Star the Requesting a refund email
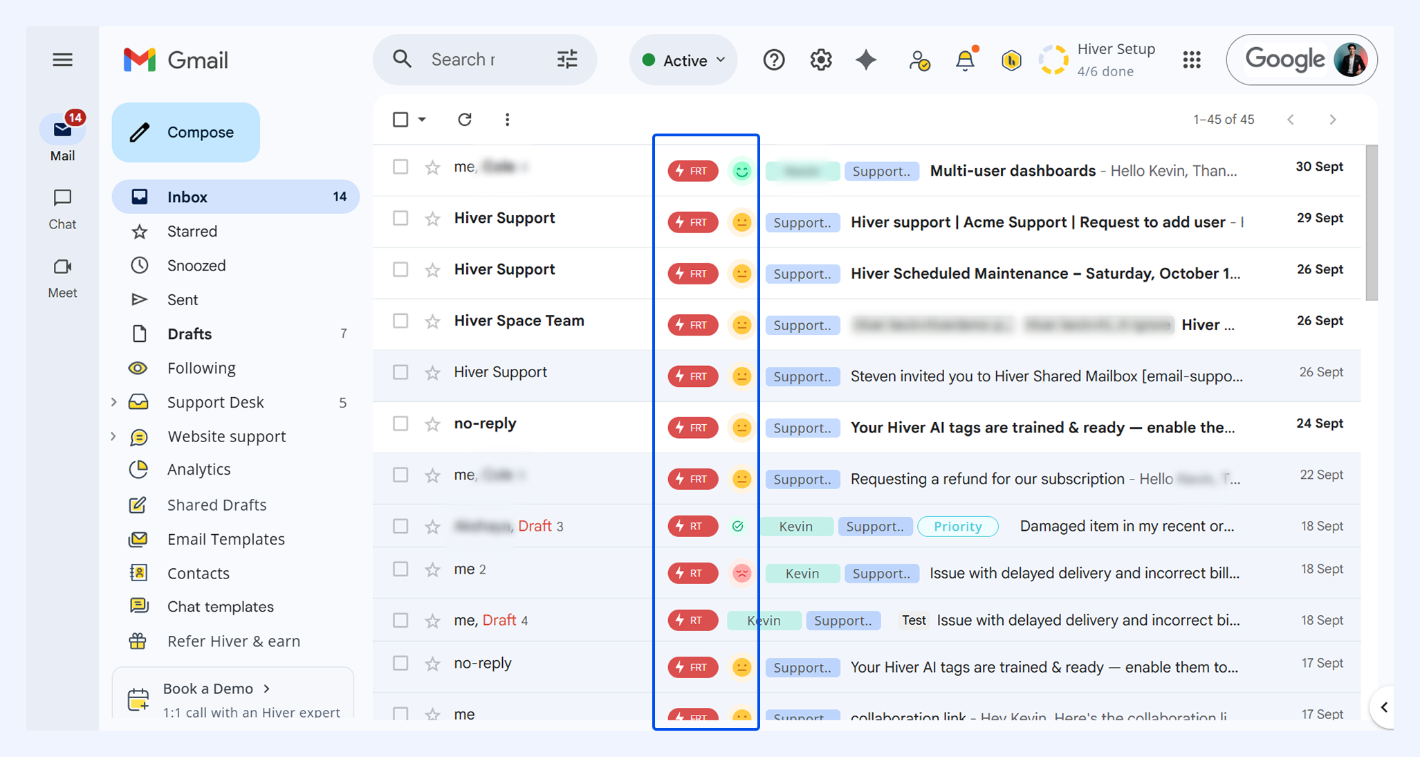This screenshot has height=757, width=1420. [x=432, y=475]
